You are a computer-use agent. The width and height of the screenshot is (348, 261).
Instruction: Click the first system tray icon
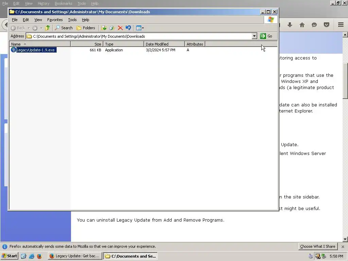tap(311, 256)
